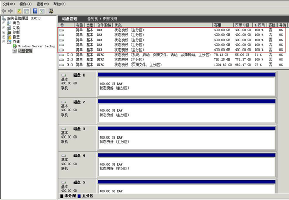
Task: Open the blue question-mark Help icon
Action: (x=35, y=11)
